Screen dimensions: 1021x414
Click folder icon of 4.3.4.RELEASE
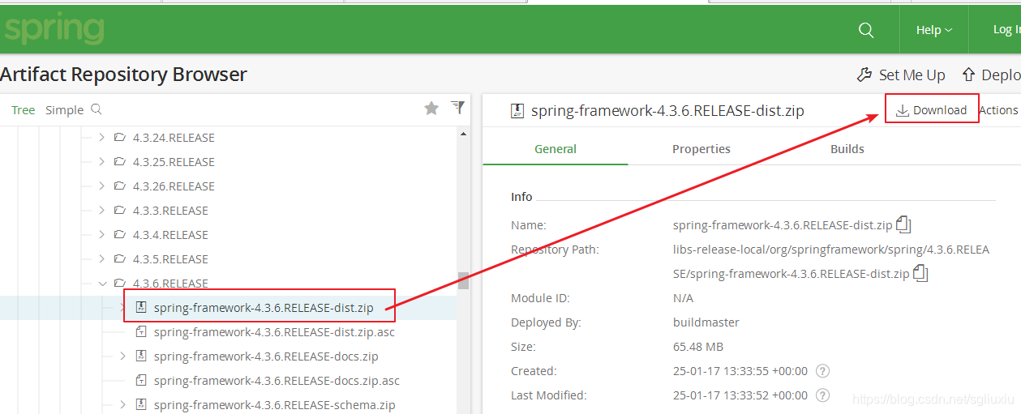click(120, 235)
